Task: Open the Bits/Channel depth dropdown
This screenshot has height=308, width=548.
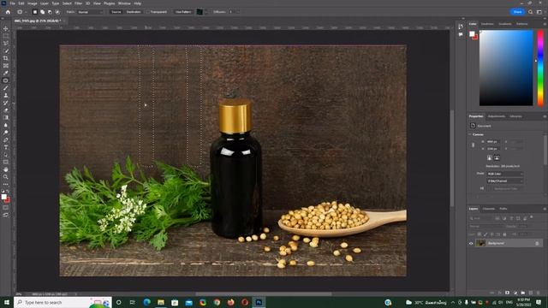Action: pos(504,181)
